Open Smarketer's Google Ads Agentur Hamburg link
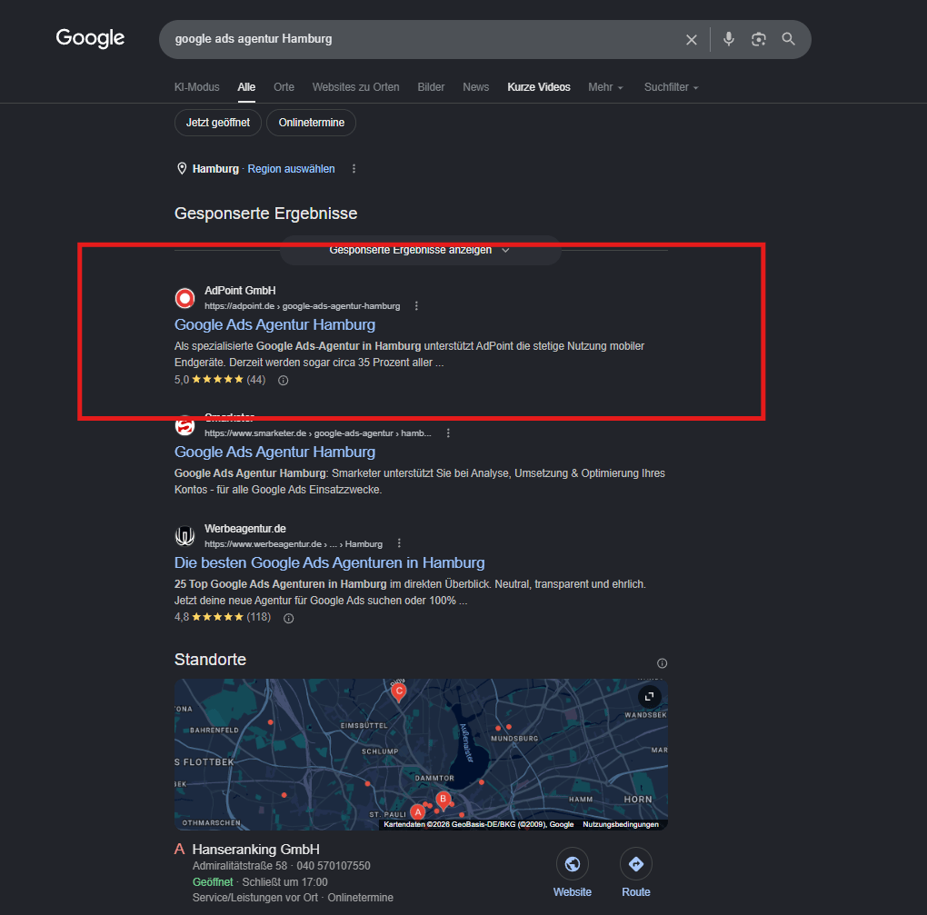The image size is (927, 915). click(274, 452)
